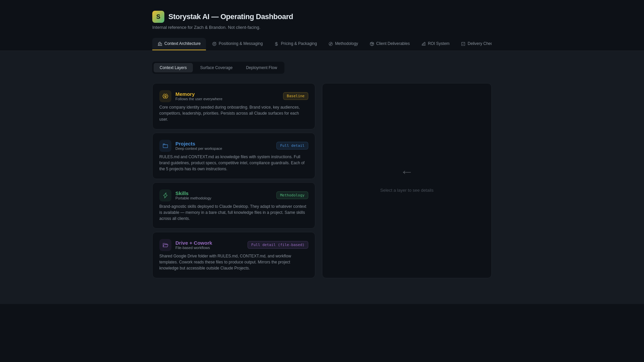Click the Full detail badge on Projects
The width and height of the screenshot is (644, 362).
pos(292,146)
